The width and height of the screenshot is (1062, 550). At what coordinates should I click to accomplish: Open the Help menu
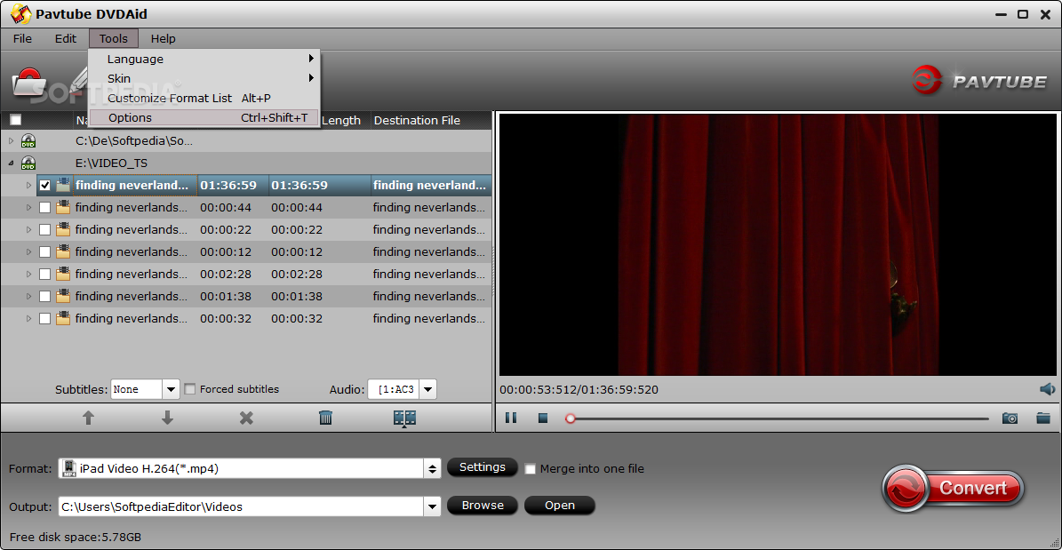pos(164,38)
